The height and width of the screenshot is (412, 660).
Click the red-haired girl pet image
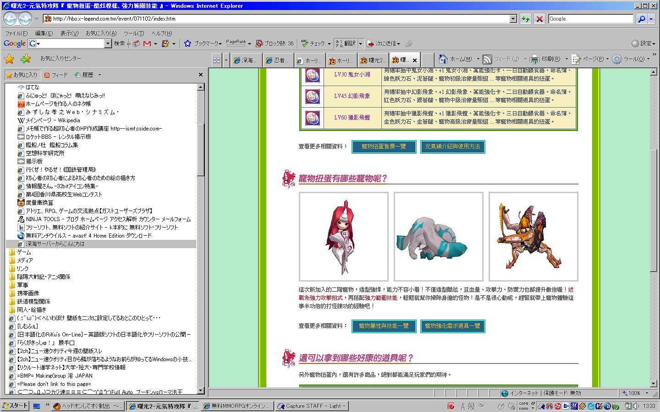click(x=344, y=237)
